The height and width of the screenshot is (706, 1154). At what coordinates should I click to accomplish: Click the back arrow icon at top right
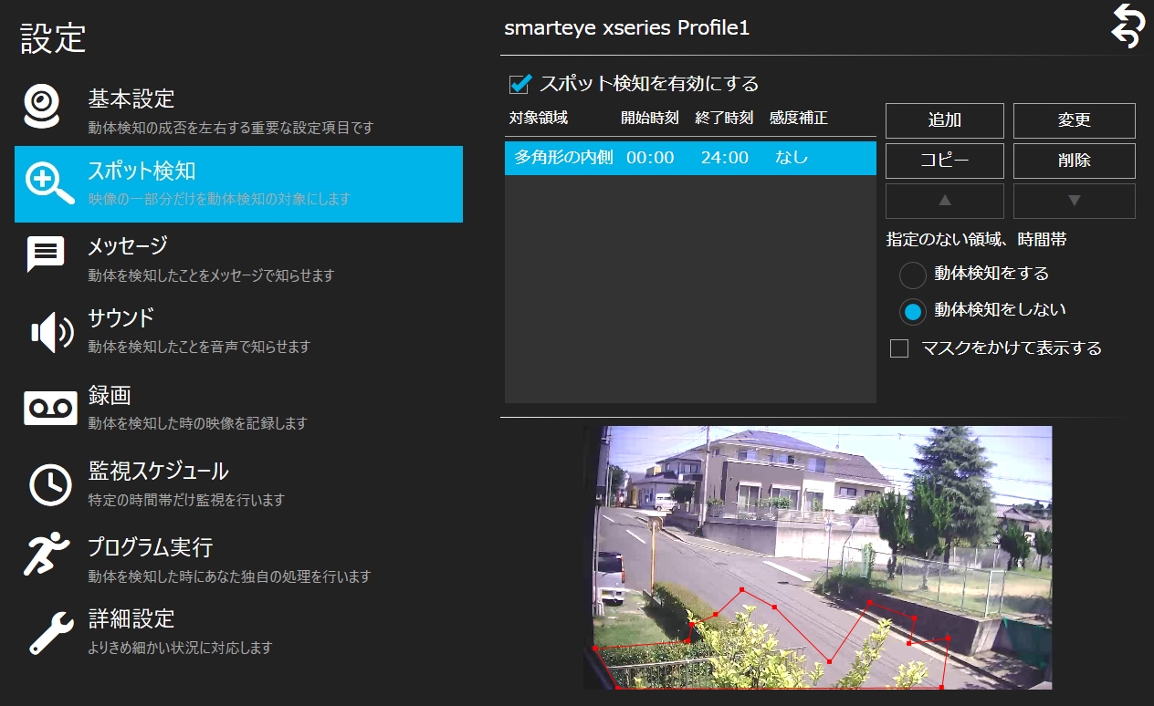pyautogui.click(x=1128, y=25)
